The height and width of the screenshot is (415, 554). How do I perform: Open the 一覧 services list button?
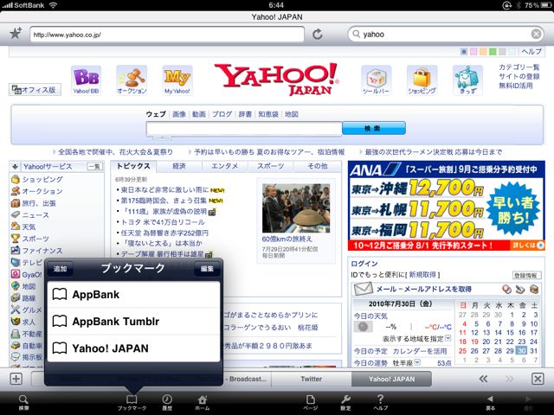(94, 167)
